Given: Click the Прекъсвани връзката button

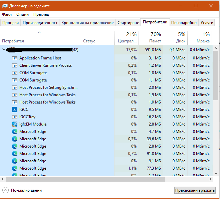Looking at the screenshot, I should click(195, 190).
